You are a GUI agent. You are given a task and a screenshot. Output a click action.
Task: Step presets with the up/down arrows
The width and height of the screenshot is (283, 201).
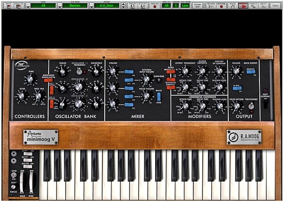click(x=123, y=6)
